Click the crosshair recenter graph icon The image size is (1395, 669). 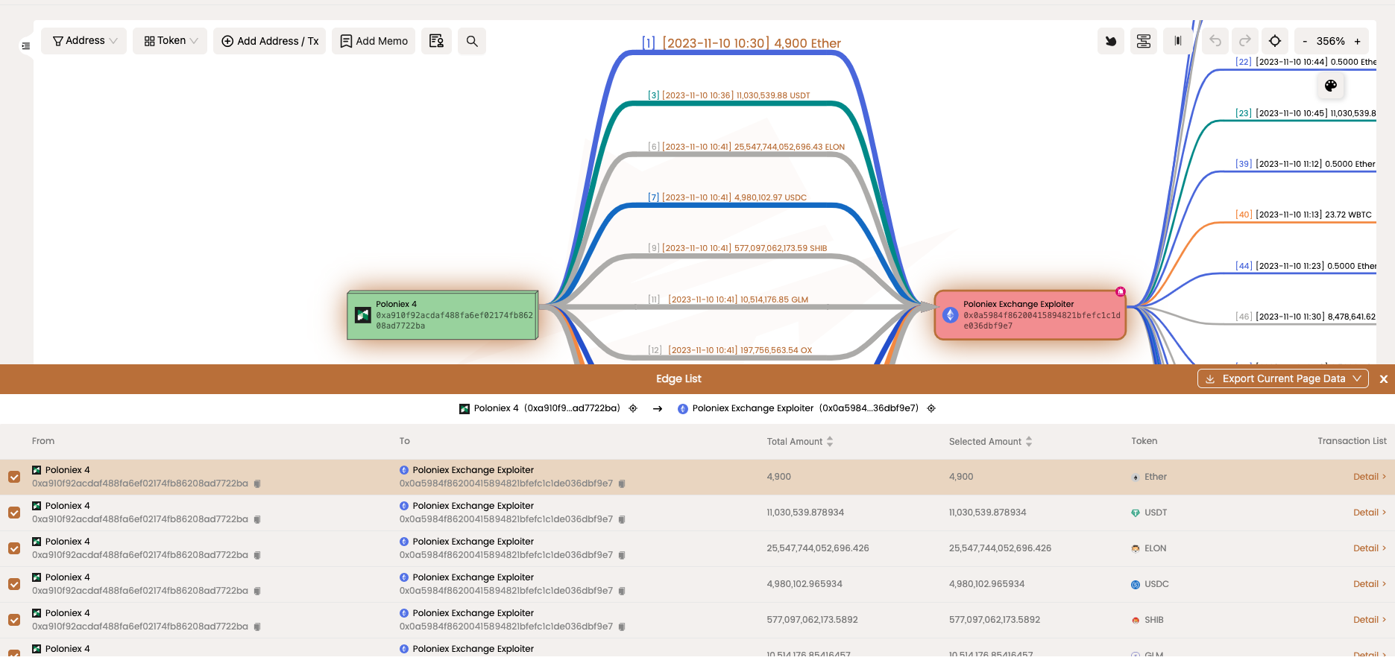coord(1275,41)
